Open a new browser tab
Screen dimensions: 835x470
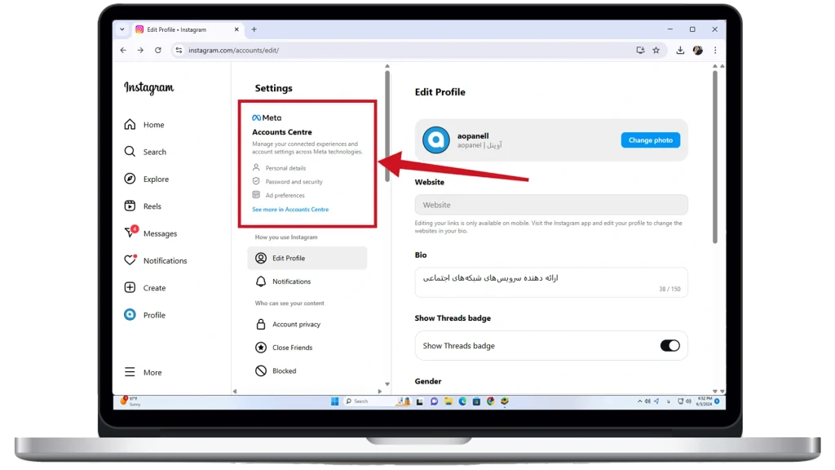[254, 29]
